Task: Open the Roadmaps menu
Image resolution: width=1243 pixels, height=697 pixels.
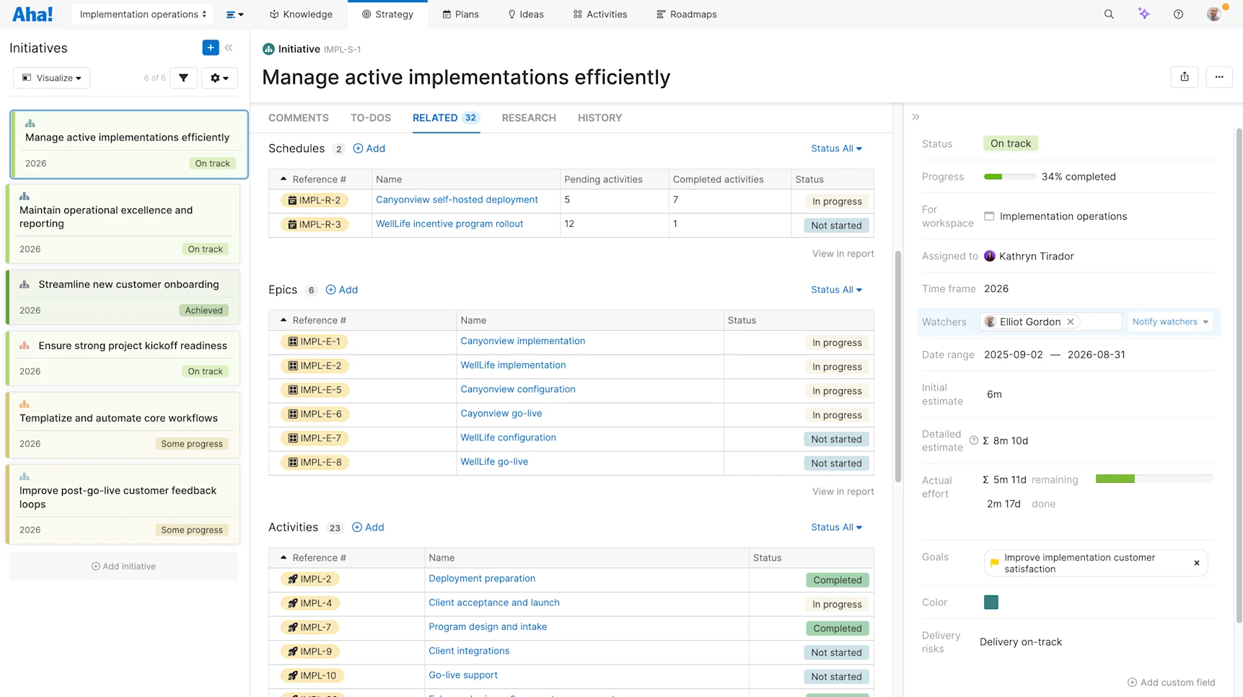Action: pos(686,14)
